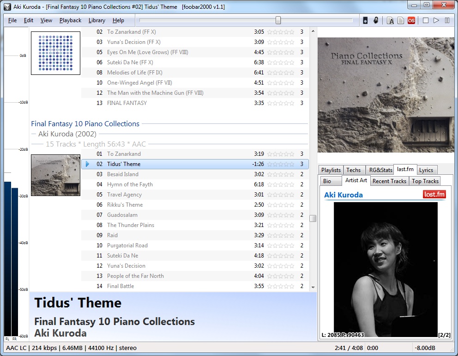Open the Playback menu
The image size is (458, 356).
(70, 20)
